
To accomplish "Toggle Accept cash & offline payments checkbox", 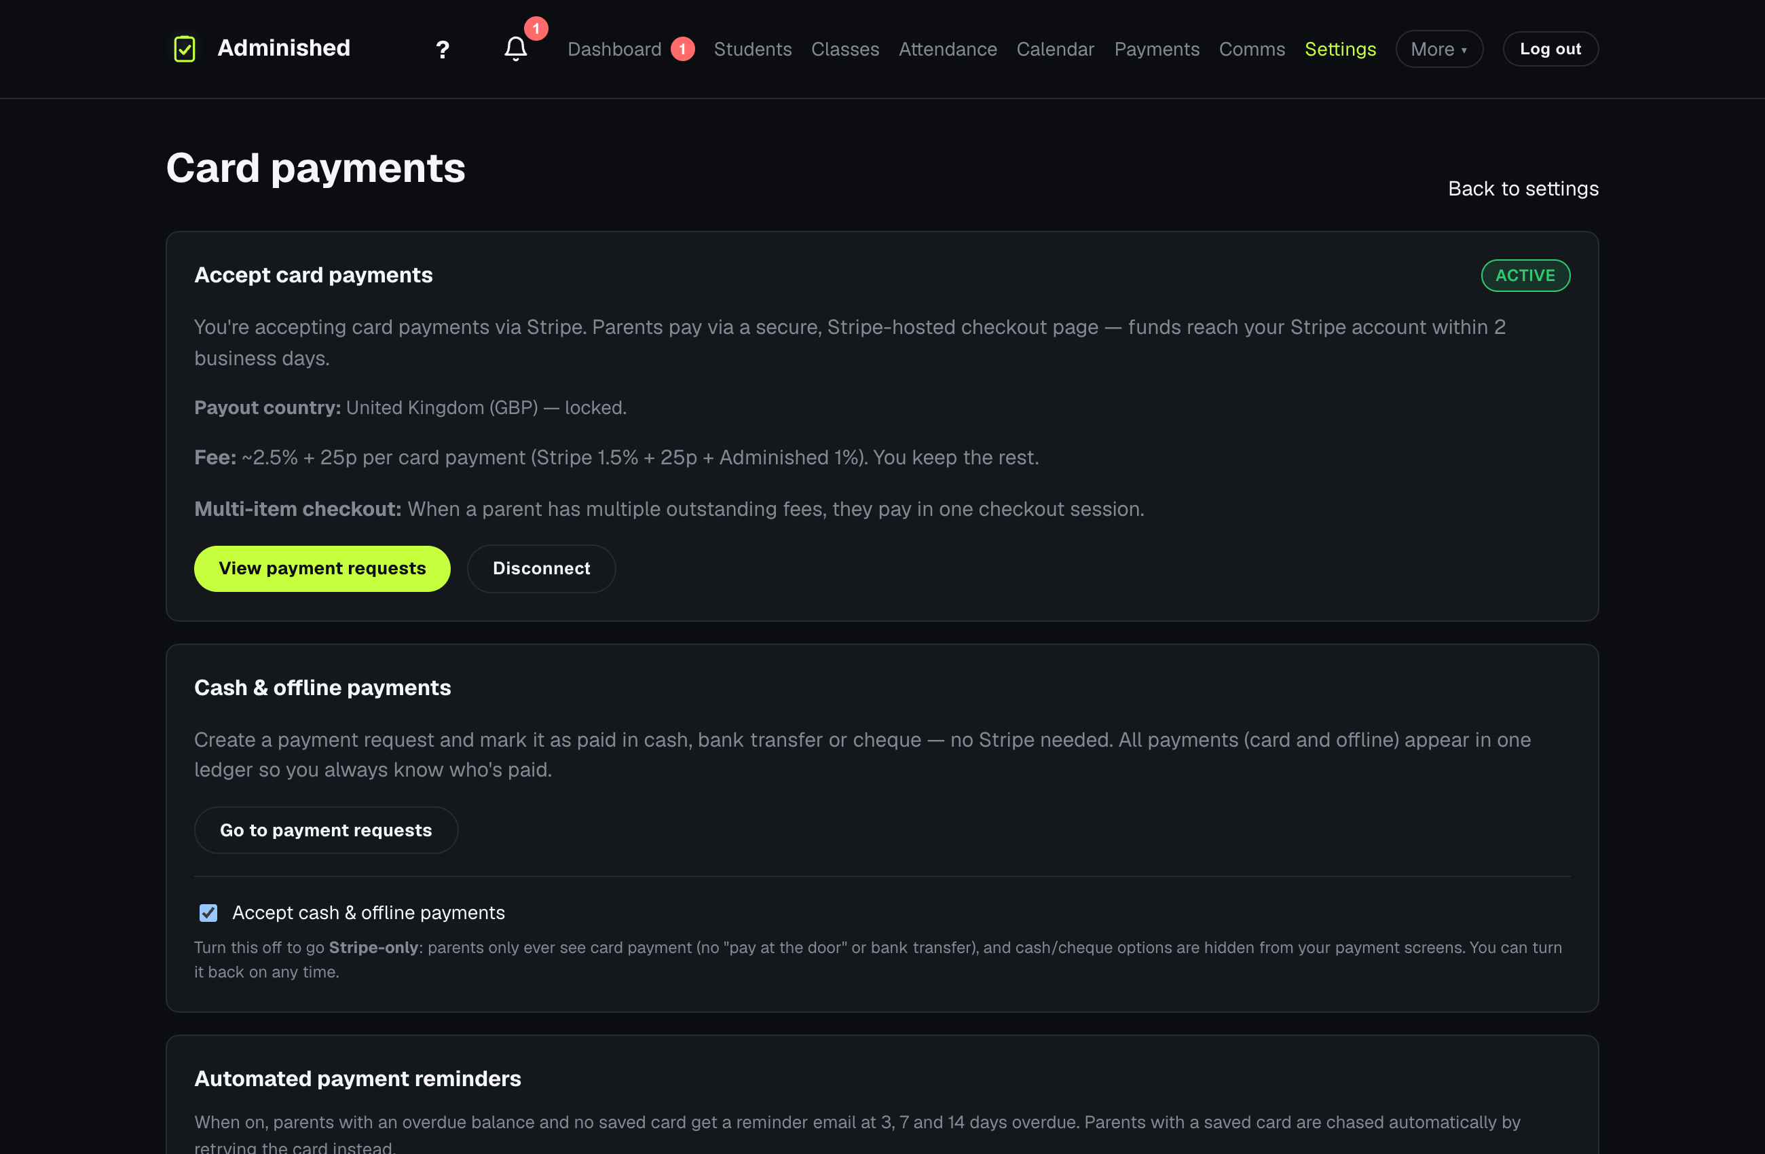I will 208,912.
